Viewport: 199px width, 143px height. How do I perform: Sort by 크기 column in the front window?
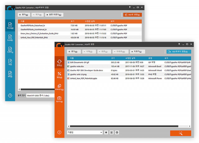coord(113,58)
